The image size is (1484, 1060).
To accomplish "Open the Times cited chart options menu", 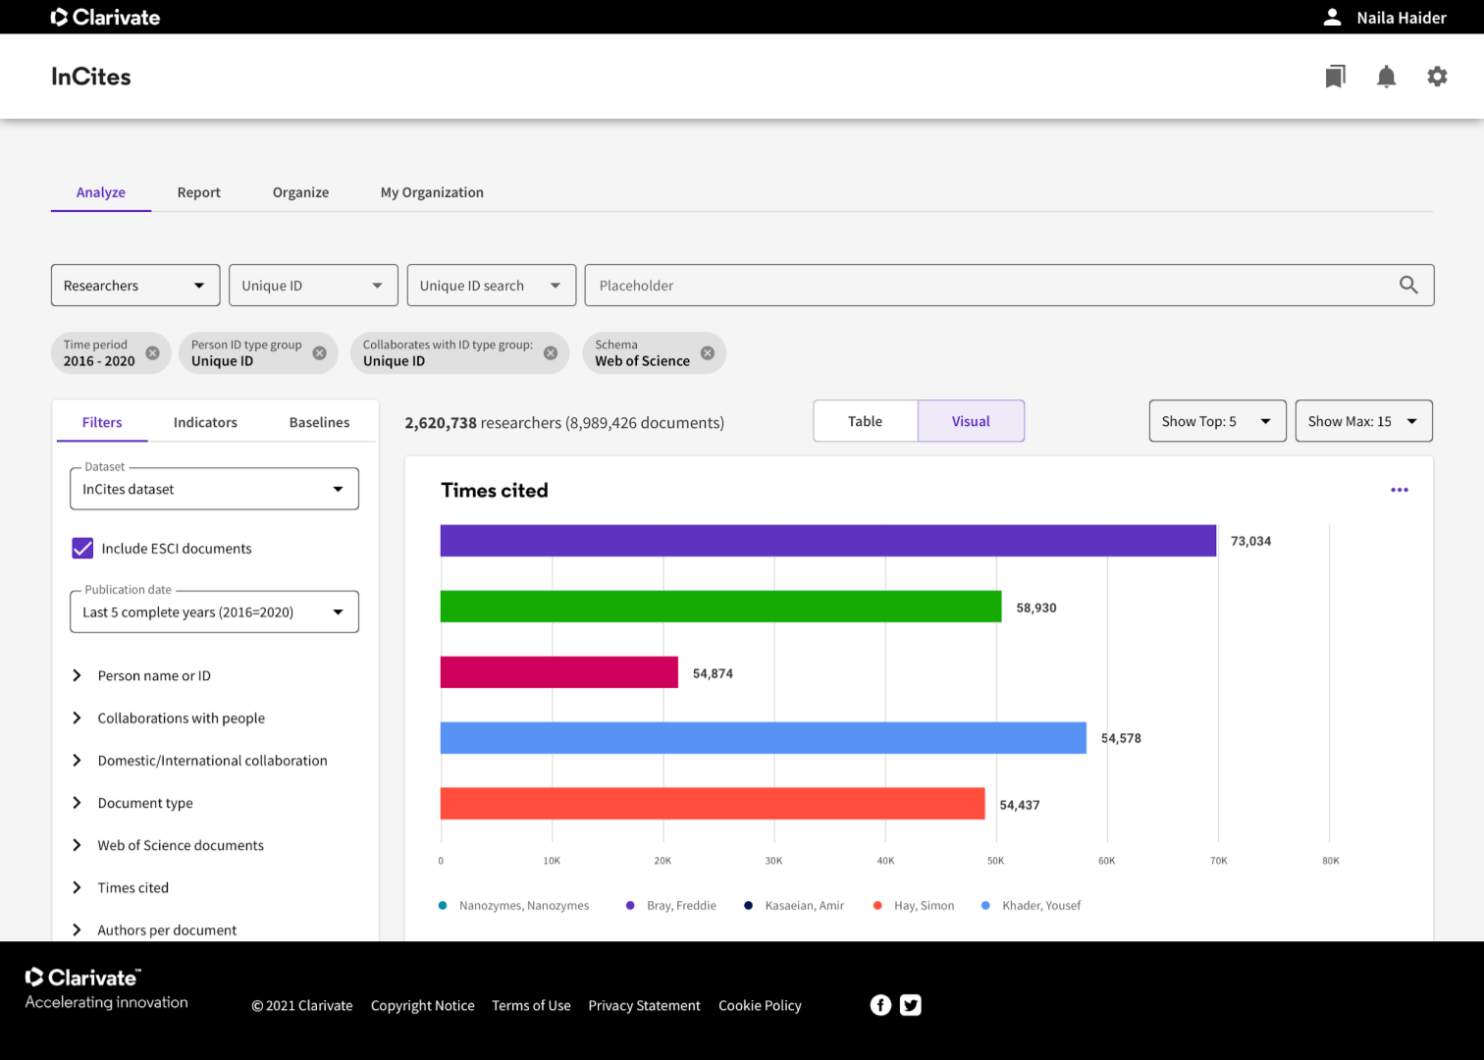I will (1399, 490).
